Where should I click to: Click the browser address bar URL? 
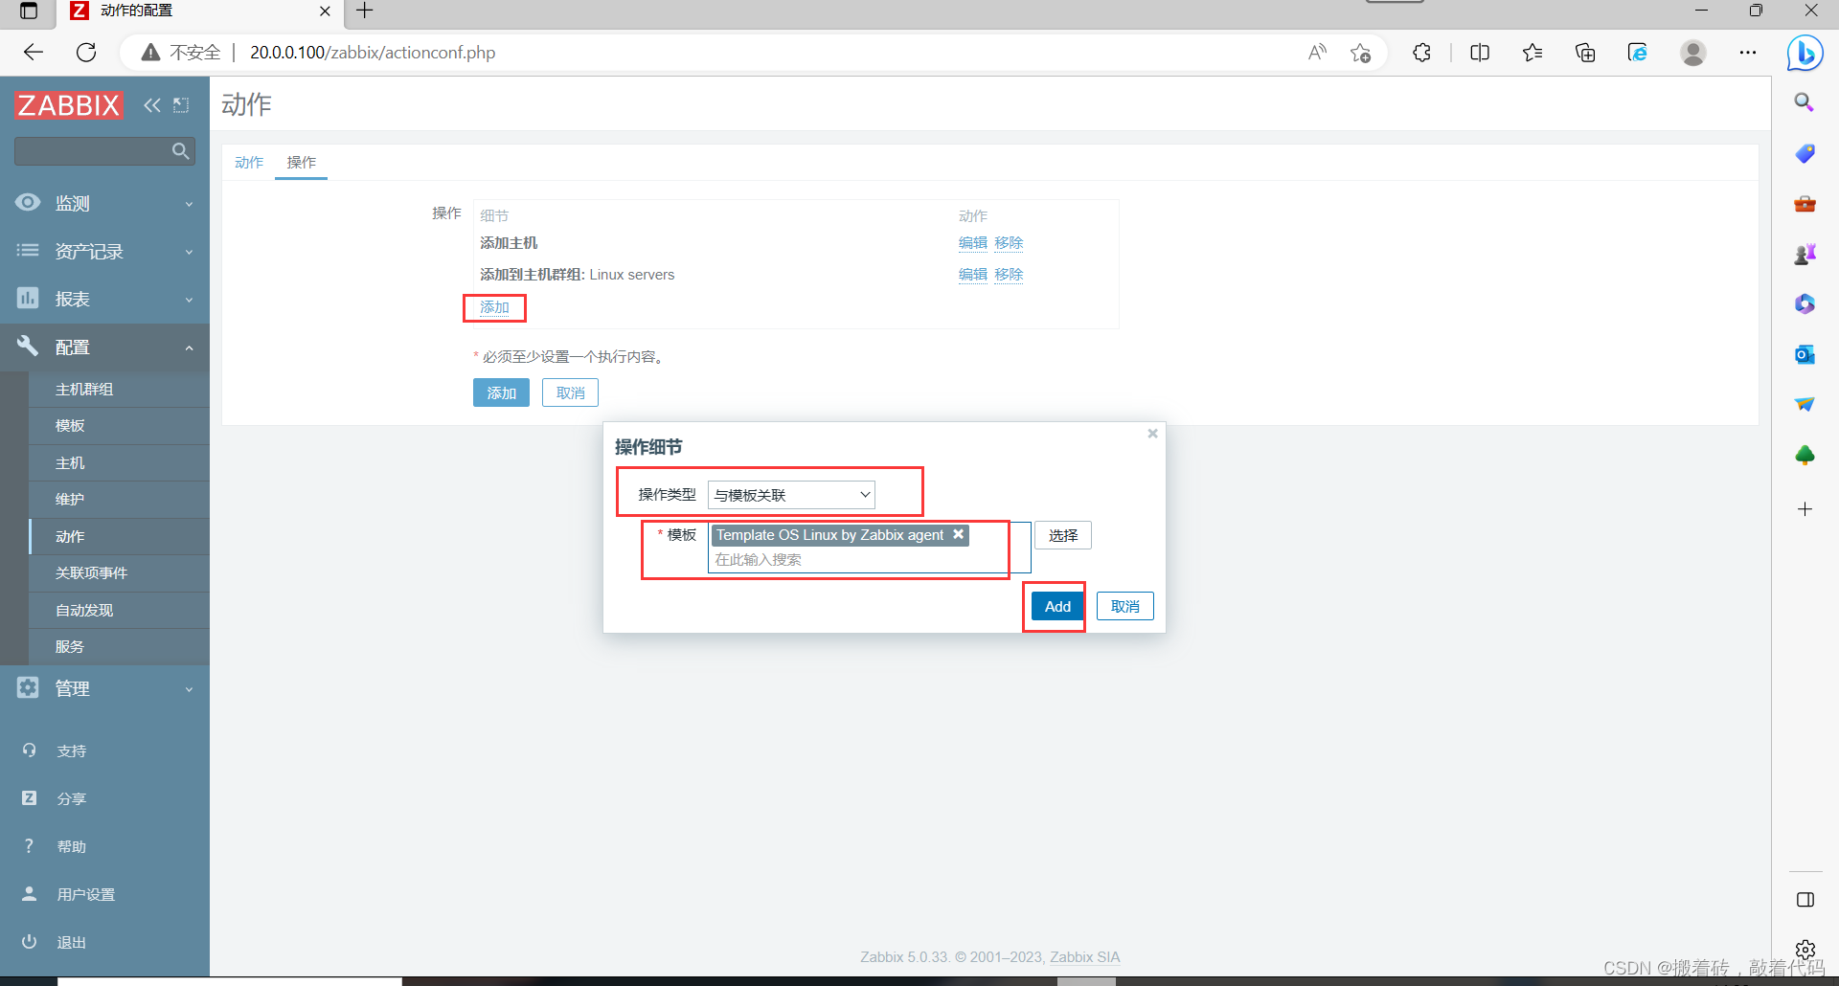(373, 53)
